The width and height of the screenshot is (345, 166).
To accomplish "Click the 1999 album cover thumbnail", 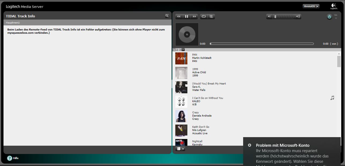I will 181,73.
